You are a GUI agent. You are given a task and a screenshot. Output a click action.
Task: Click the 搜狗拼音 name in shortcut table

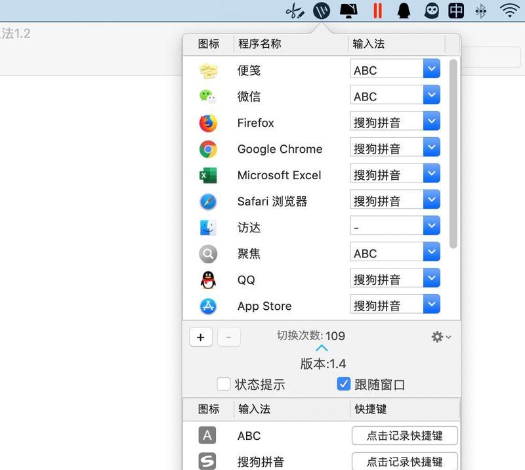pyautogui.click(x=261, y=462)
